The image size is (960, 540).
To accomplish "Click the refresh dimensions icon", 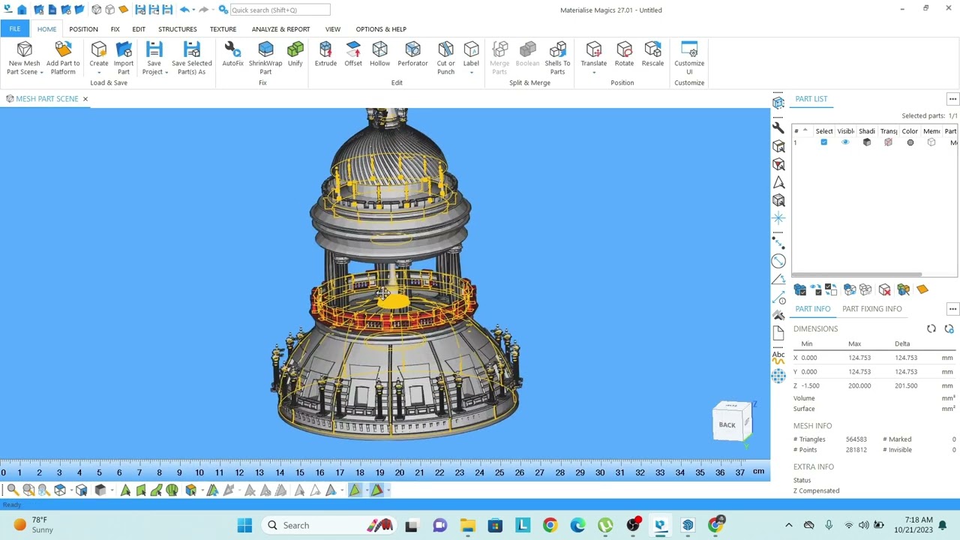I will tap(931, 328).
